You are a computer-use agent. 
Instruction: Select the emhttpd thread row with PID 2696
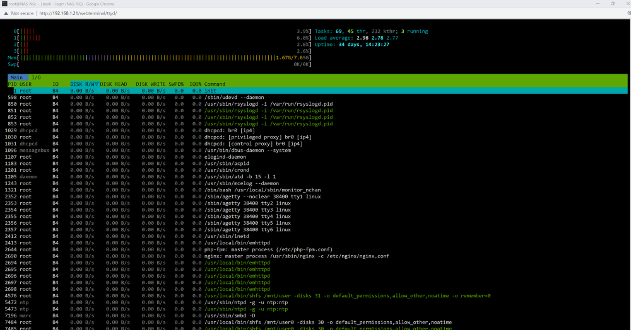[x=317, y=276]
